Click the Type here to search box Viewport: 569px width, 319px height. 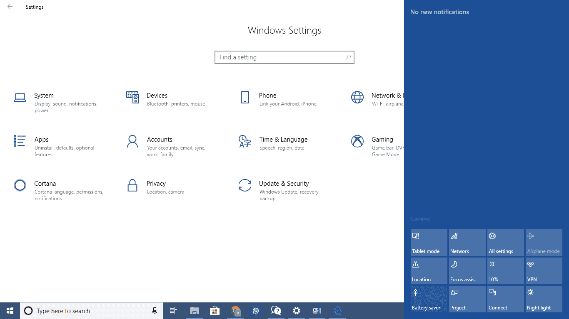(x=92, y=311)
